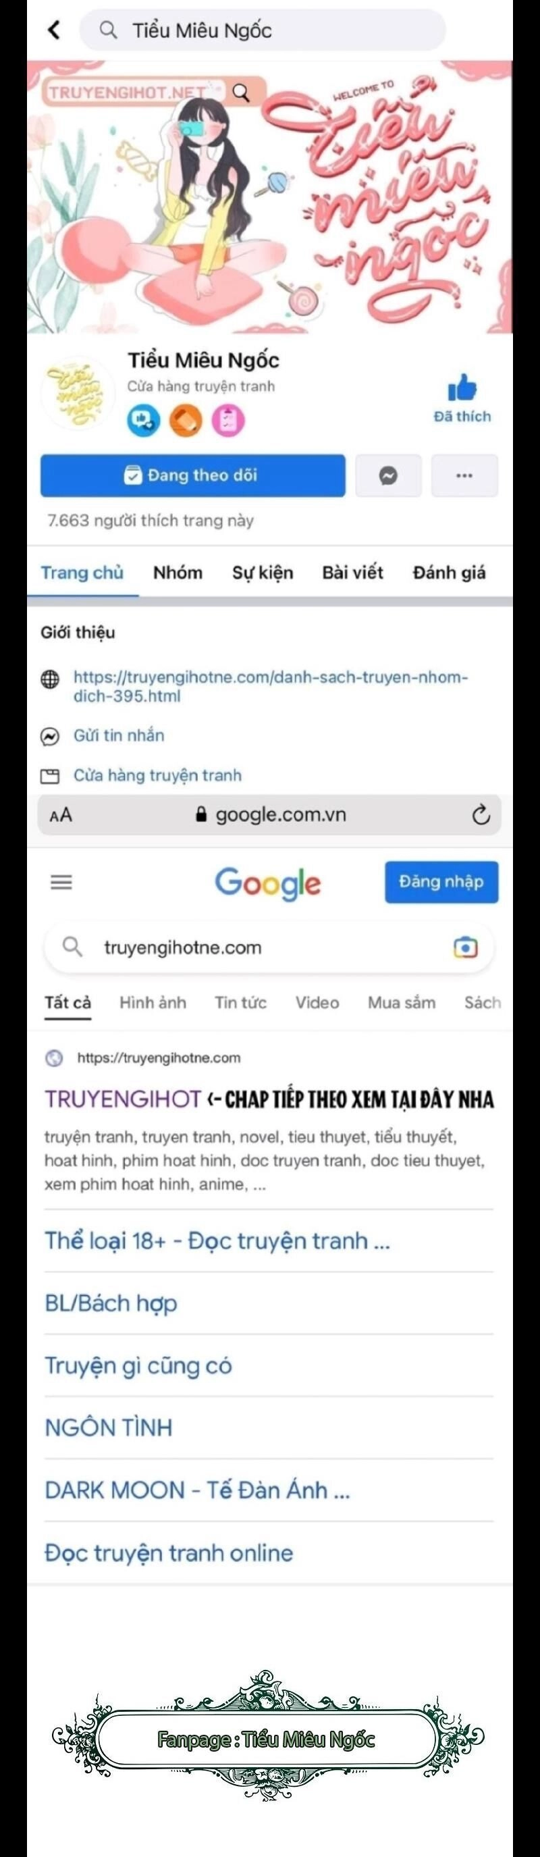This screenshot has width=540, height=1857.
Task: Click the Google Lens camera icon
Action: (465, 947)
